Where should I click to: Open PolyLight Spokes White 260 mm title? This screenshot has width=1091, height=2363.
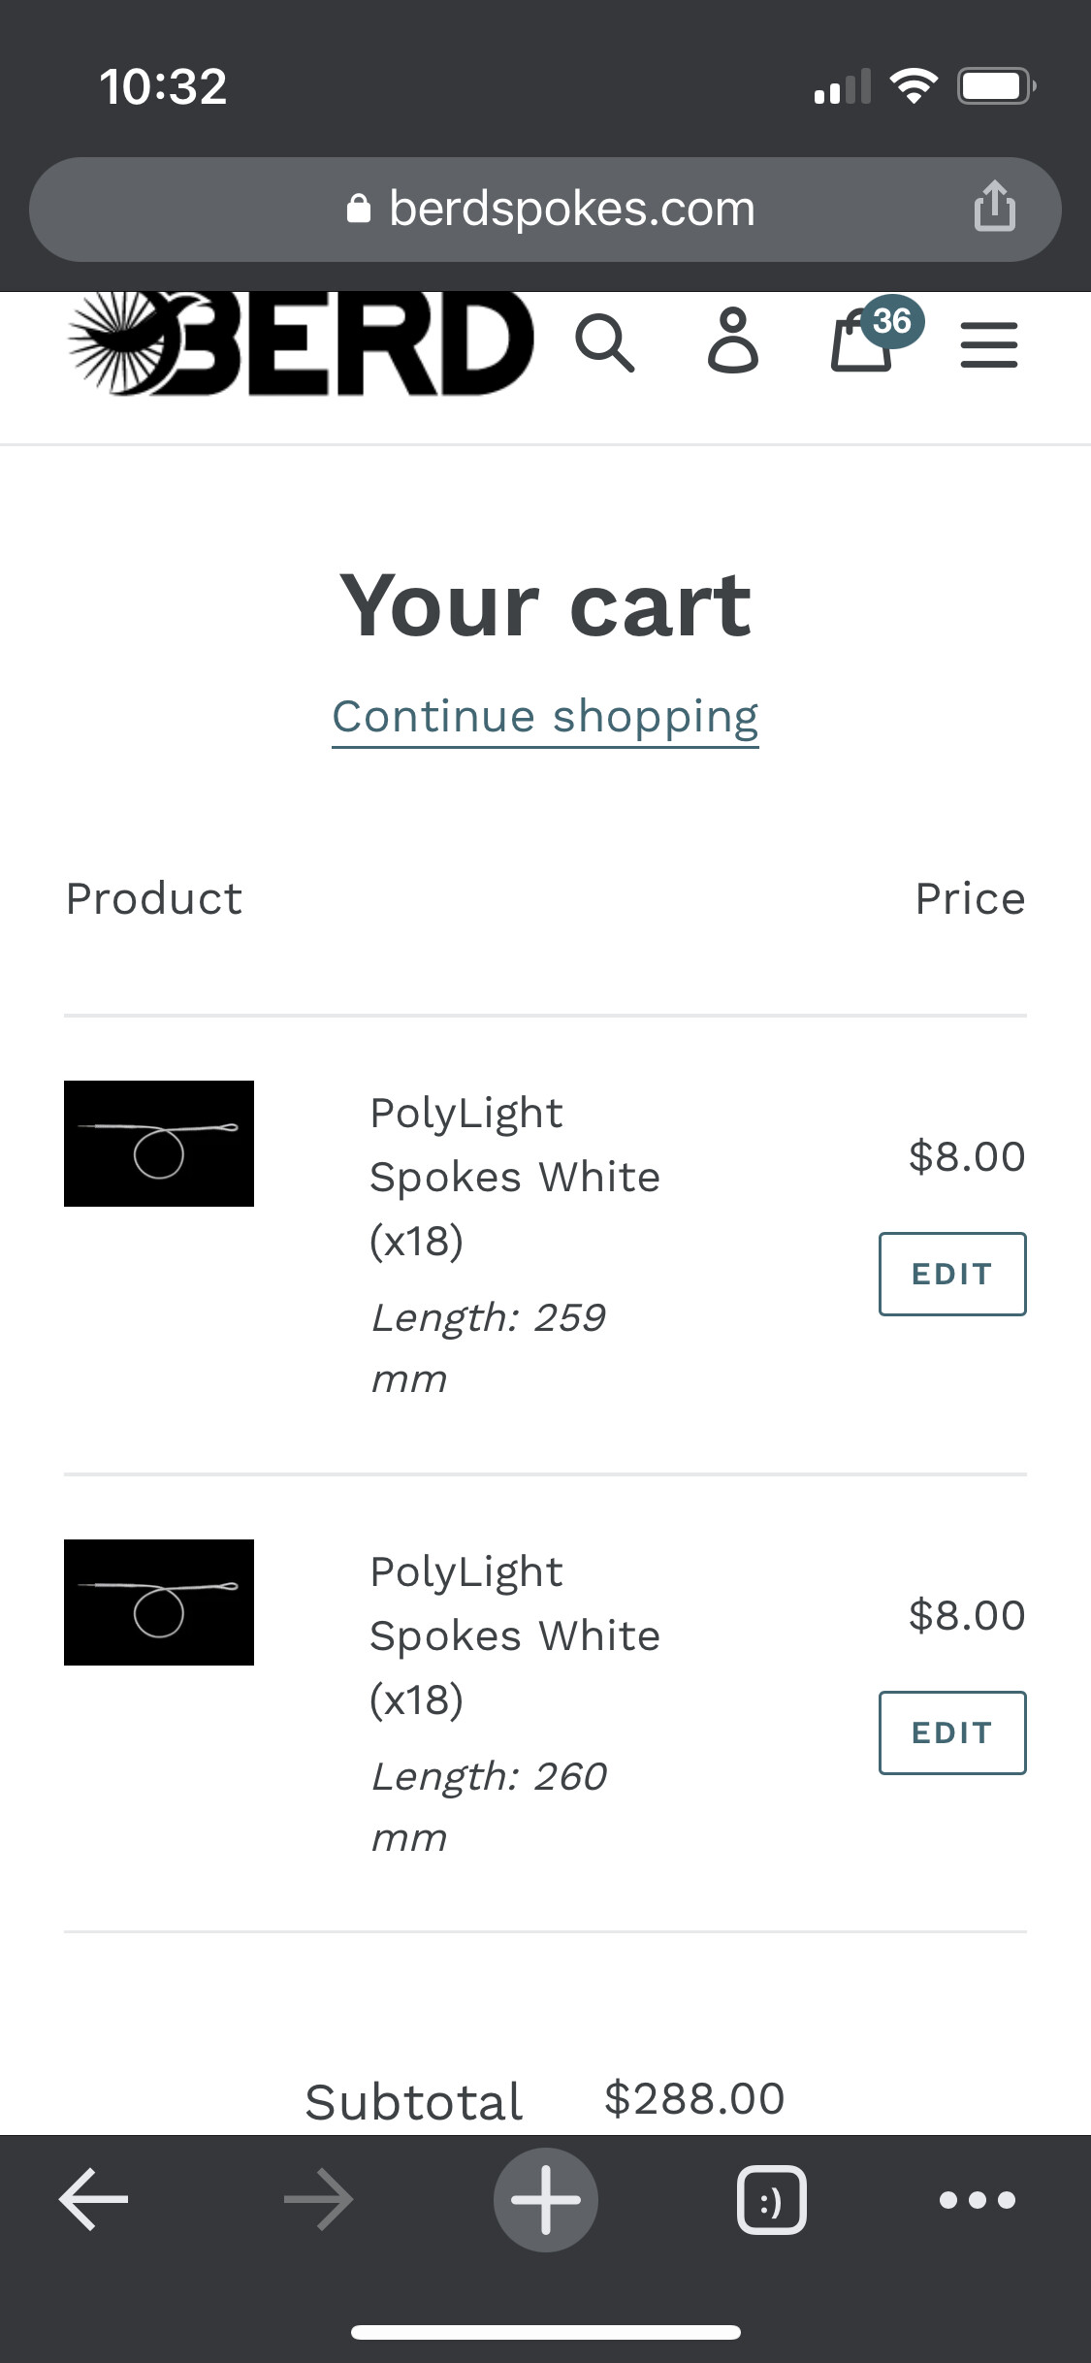pos(514,1635)
